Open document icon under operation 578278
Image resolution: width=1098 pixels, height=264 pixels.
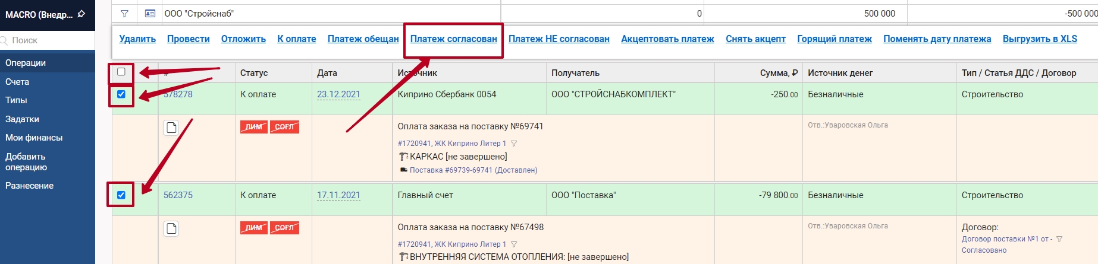pos(171,128)
